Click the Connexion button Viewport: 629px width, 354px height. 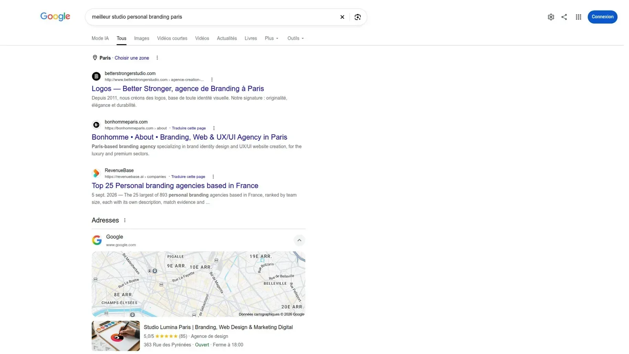(x=602, y=17)
